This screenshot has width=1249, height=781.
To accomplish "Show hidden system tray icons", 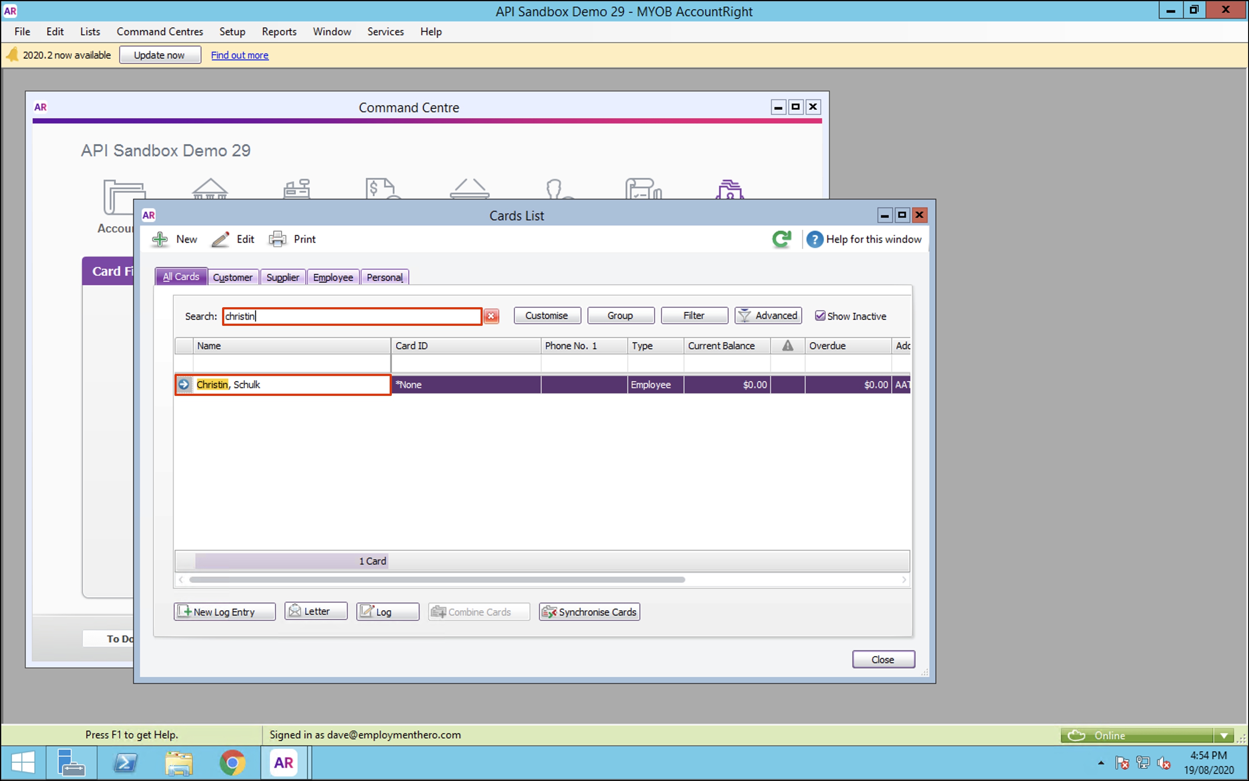I will coord(1101,762).
